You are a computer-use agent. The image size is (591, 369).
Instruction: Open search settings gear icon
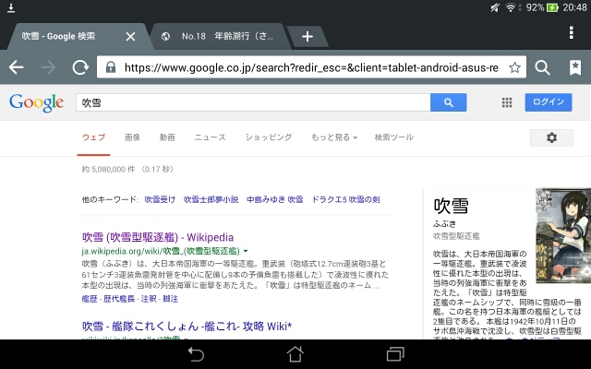point(551,137)
